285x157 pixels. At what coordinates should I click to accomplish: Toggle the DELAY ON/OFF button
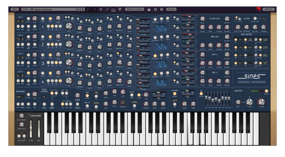pos(132,95)
